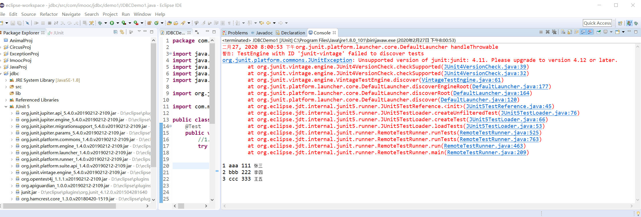This screenshot has height=217, width=641.
Task: Toggle Show Whitespace Characters pilcrow
Action: (x=229, y=23)
